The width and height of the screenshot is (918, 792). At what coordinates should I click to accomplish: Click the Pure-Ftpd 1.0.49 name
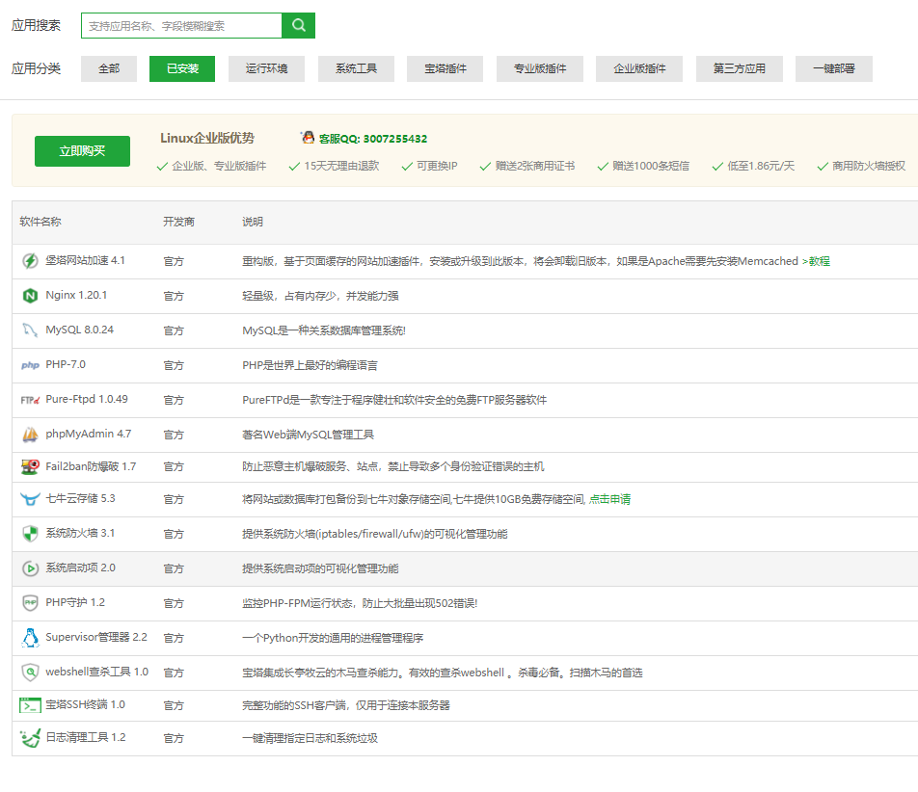click(87, 399)
